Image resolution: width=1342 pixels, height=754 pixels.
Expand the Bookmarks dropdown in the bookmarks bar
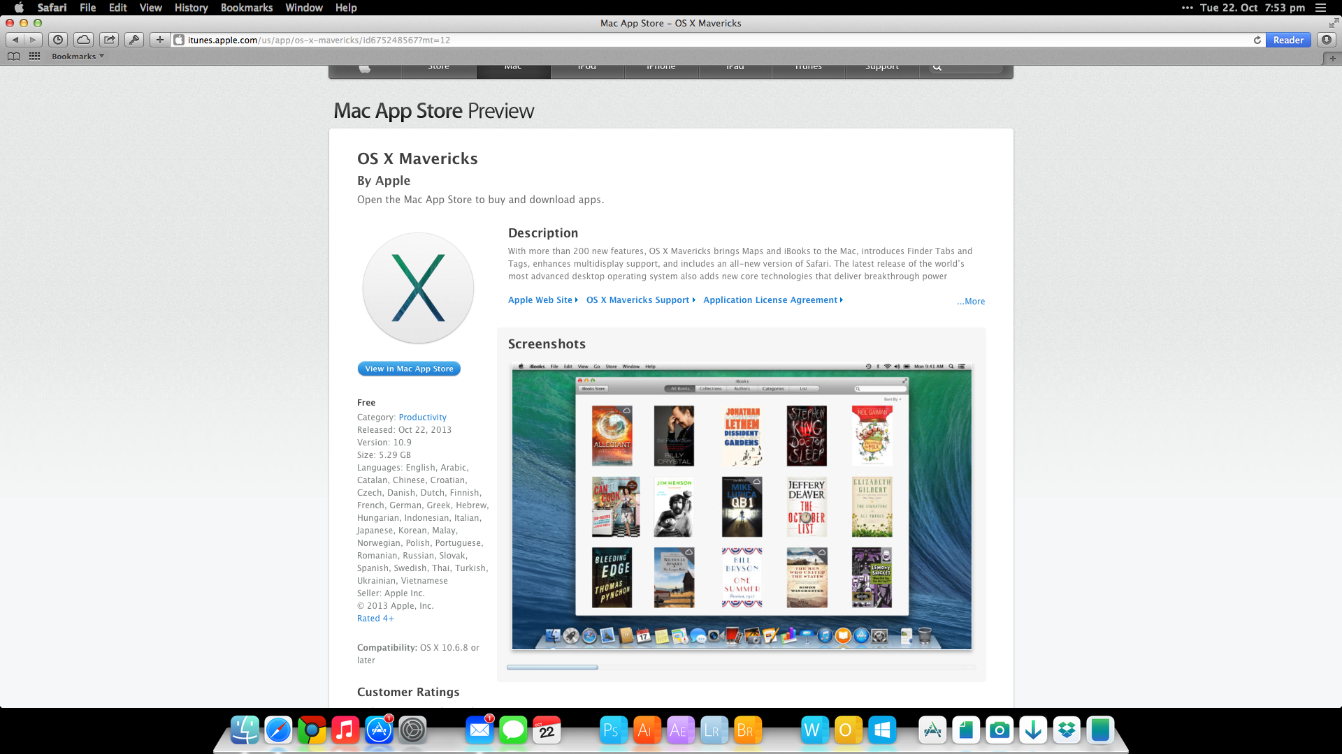[x=78, y=57]
